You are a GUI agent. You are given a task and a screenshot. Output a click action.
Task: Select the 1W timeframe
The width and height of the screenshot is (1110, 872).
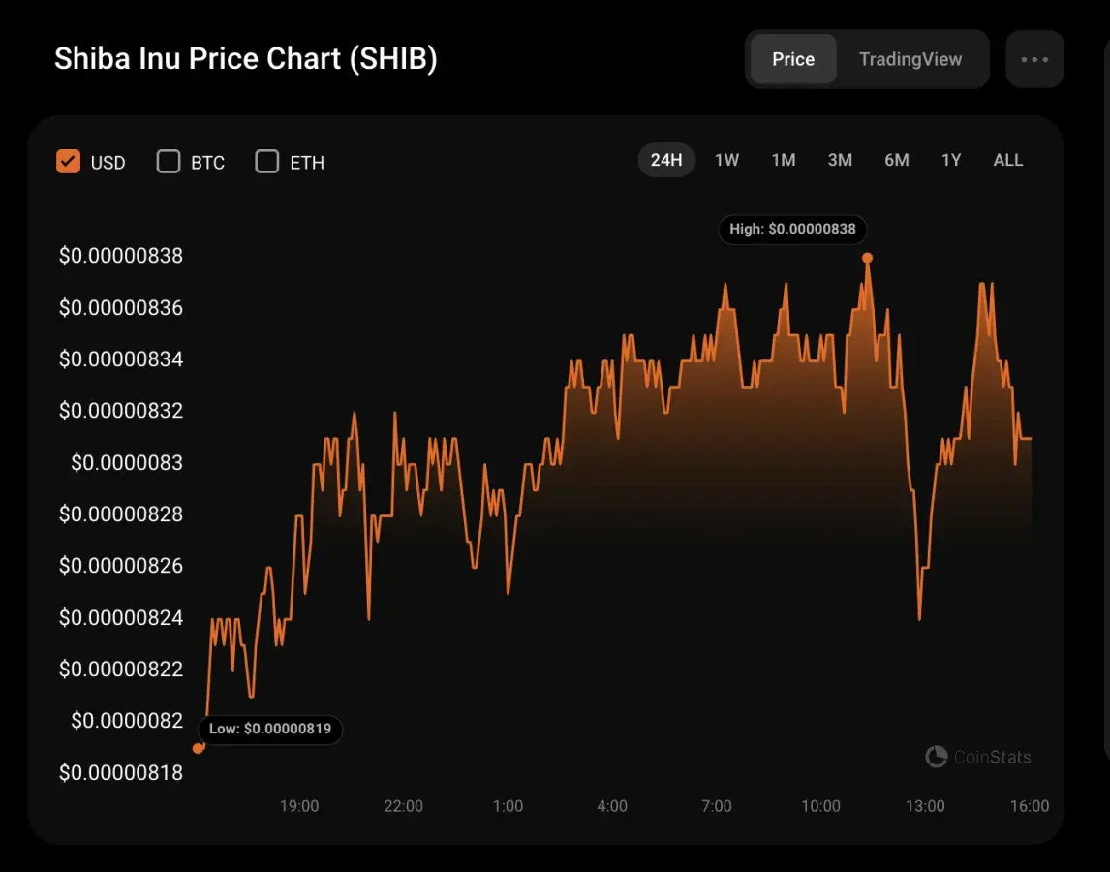tap(726, 159)
